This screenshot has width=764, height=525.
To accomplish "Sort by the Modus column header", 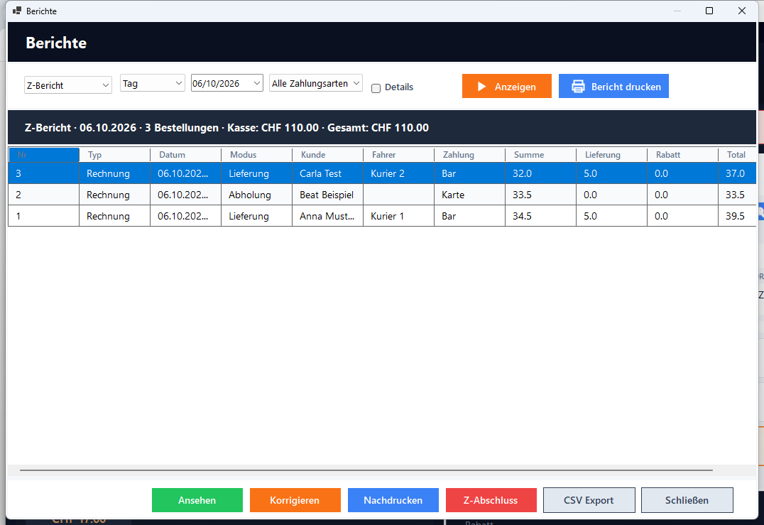I will pyautogui.click(x=257, y=155).
